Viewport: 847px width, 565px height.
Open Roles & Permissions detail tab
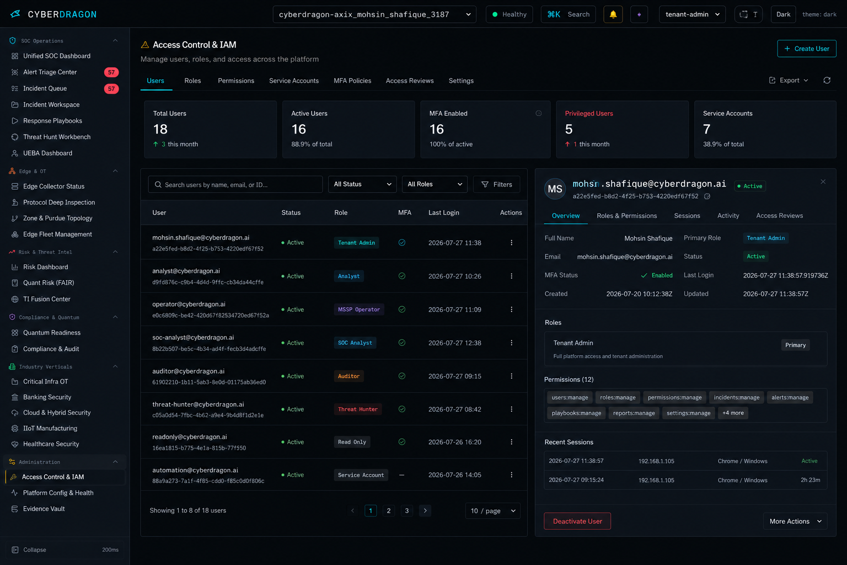pos(627,216)
